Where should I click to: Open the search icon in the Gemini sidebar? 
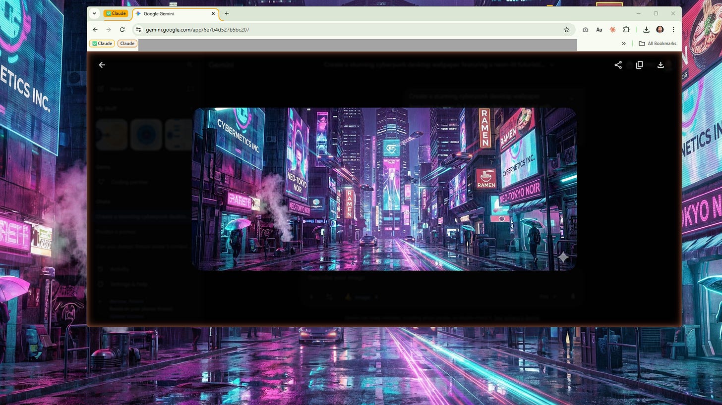pyautogui.click(x=190, y=65)
